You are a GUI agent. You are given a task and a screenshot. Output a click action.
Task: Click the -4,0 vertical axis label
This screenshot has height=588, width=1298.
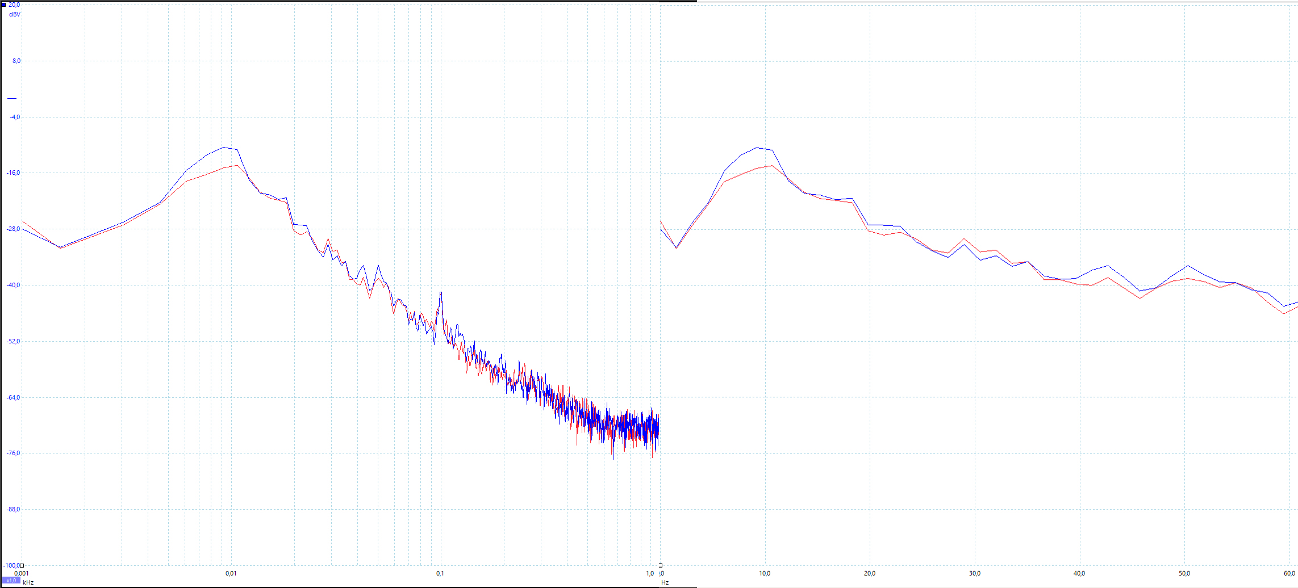coord(15,117)
